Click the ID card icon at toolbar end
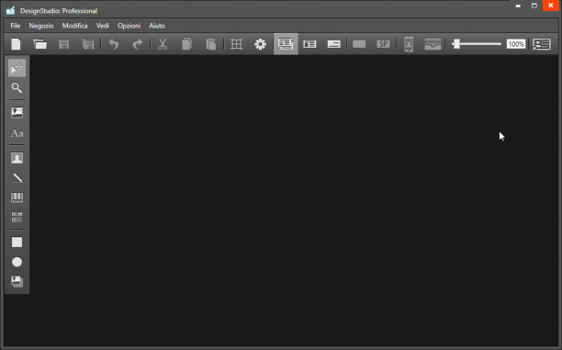The image size is (562, 350). (x=542, y=44)
